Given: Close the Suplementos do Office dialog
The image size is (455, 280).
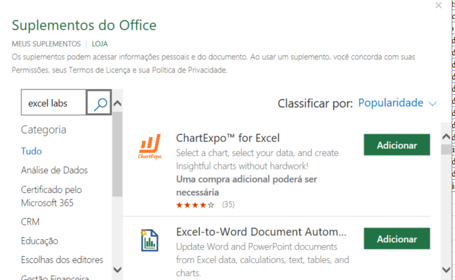Looking at the screenshot, I should [x=438, y=5].
